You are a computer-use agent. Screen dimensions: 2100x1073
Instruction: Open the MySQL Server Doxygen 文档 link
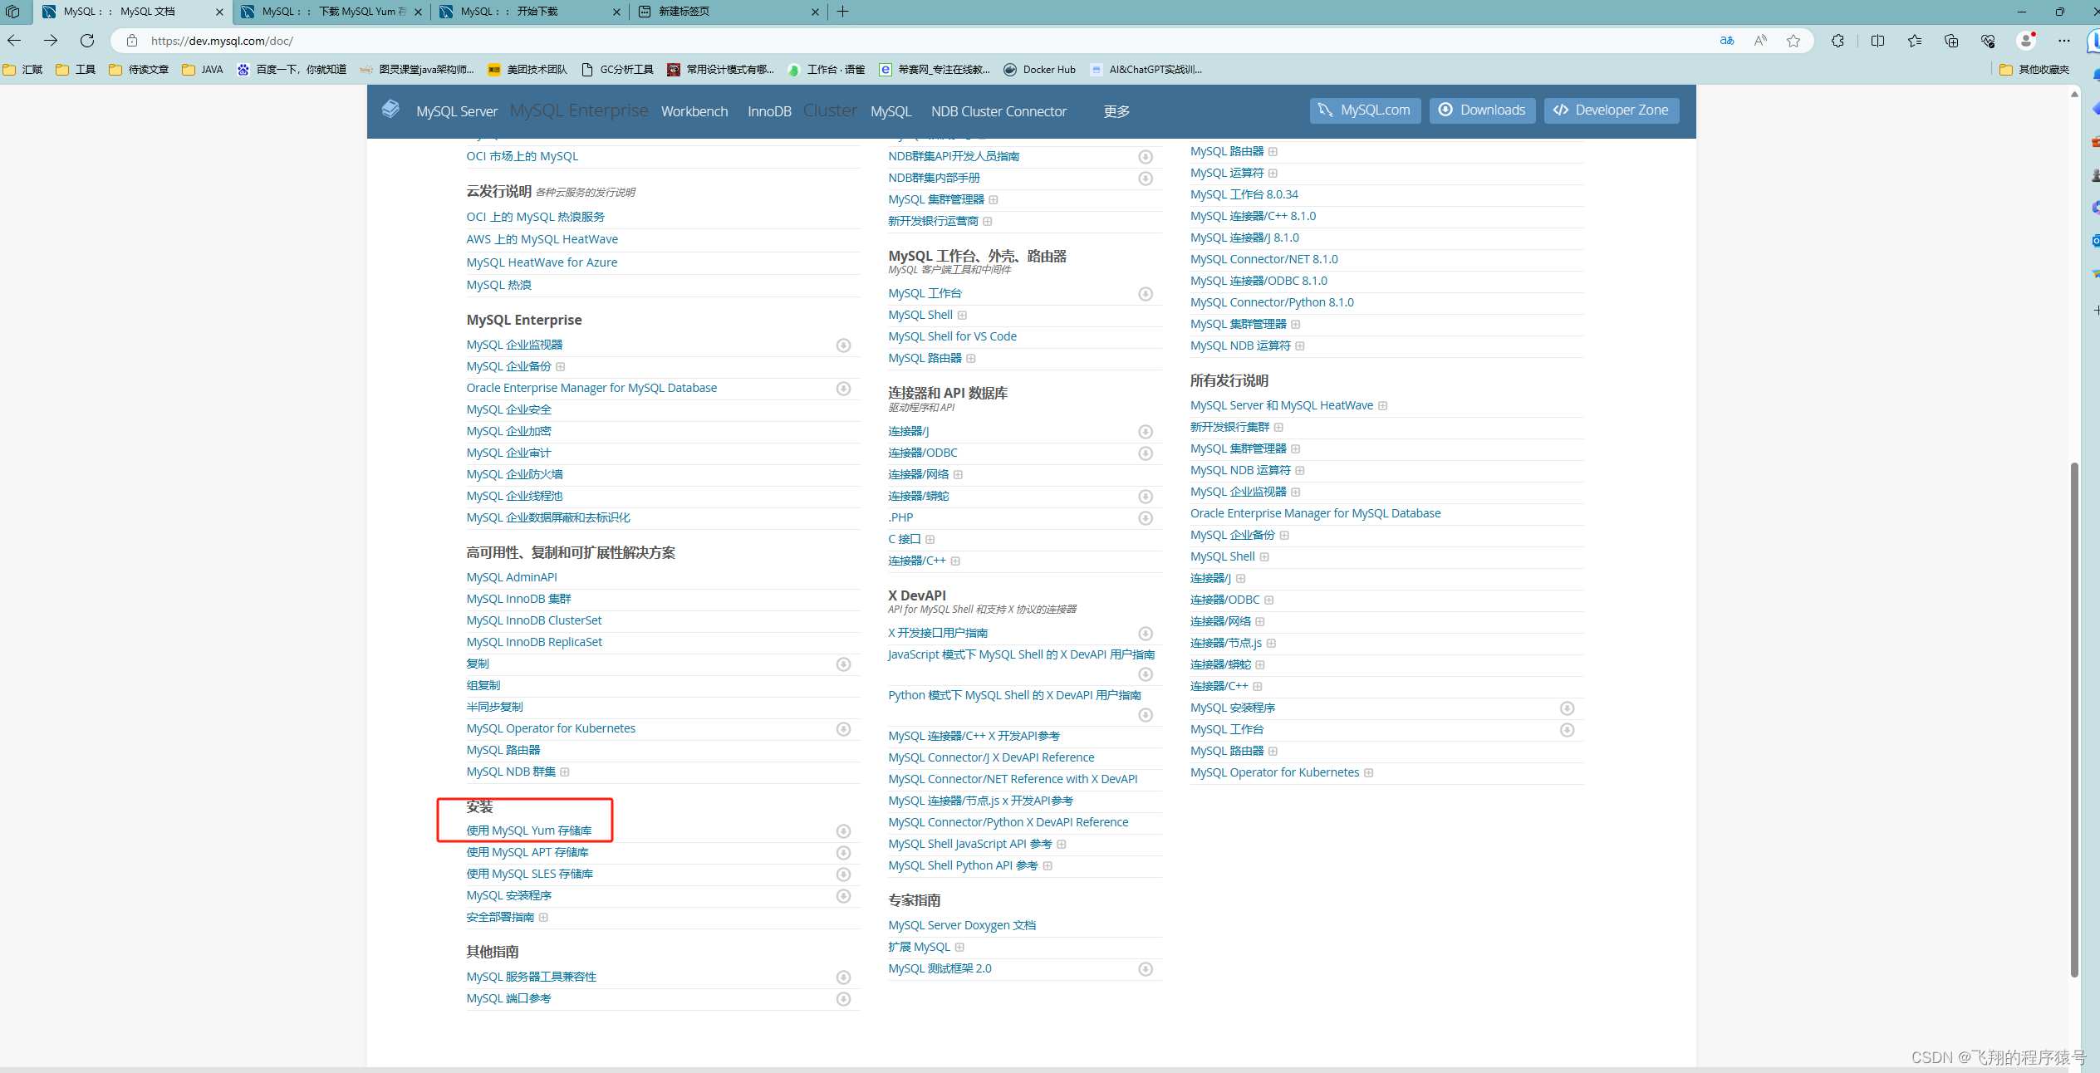962,925
